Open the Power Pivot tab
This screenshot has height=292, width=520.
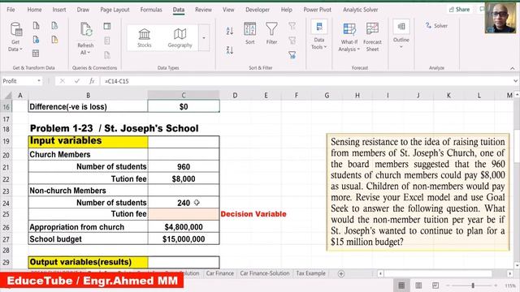point(318,10)
